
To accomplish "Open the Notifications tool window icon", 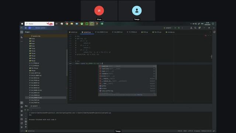I will coord(214,32).
